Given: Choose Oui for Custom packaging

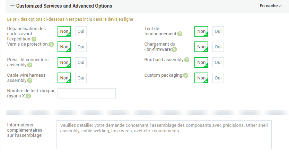Looking at the screenshot, I should [218, 78].
